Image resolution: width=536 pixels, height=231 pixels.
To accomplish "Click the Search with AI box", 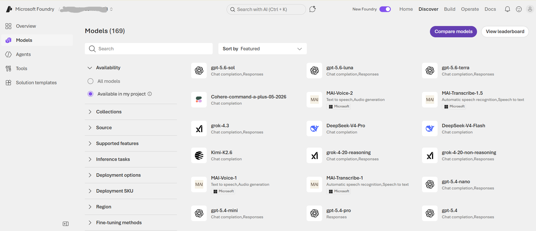I will 266,9.
